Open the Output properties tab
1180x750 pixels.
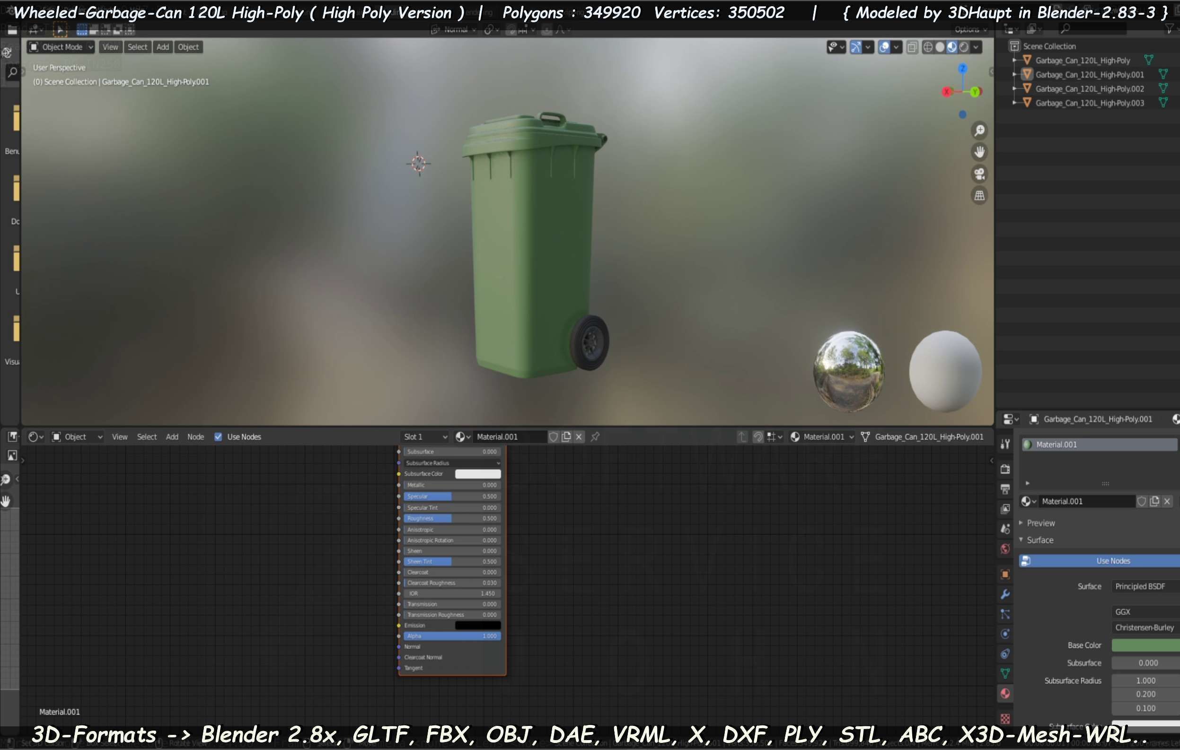(1004, 489)
